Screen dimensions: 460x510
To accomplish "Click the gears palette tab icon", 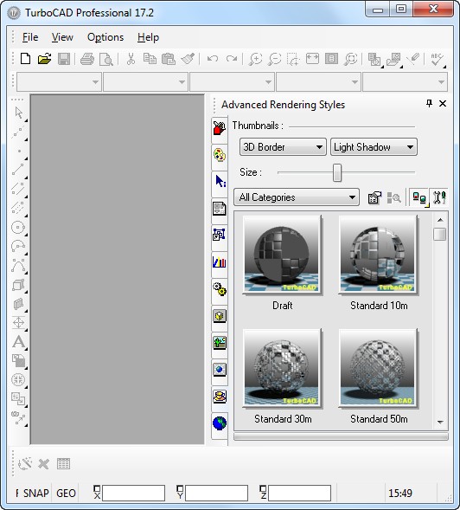I will click(x=220, y=289).
